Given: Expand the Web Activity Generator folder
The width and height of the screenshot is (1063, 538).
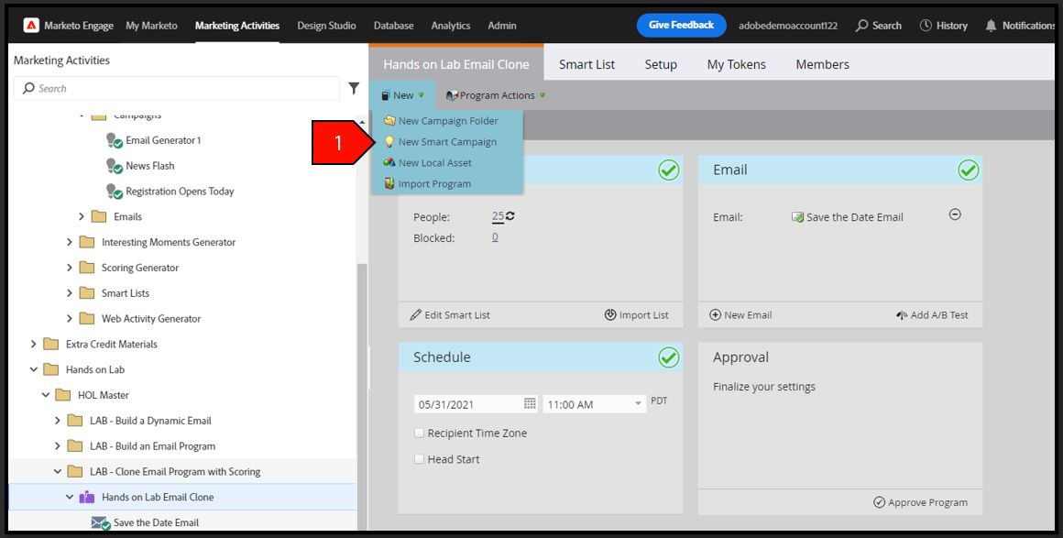Looking at the screenshot, I should tap(69, 319).
